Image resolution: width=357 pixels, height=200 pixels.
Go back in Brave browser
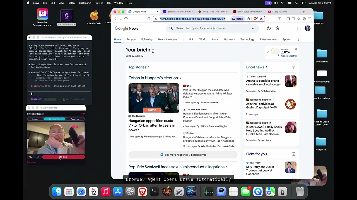pos(115,19)
